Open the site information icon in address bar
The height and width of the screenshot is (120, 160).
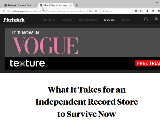tap(9, 11)
